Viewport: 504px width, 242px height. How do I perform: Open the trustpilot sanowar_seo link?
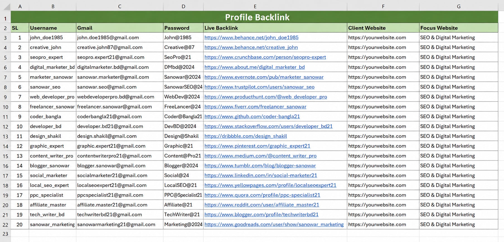259,87
